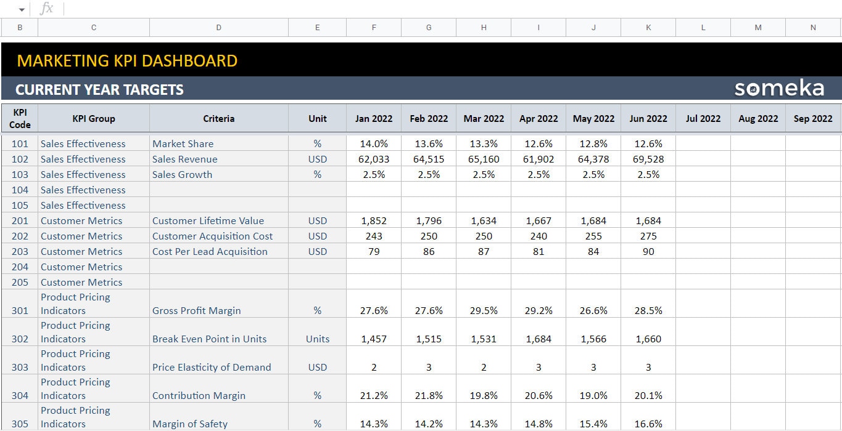The width and height of the screenshot is (842, 431).
Task: Click Customer Lifetime Value criteria cell
Action: point(219,220)
